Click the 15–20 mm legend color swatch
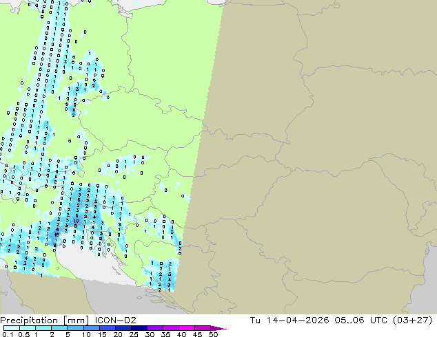The height and width of the screenshot is (337, 437). click(x=107, y=328)
